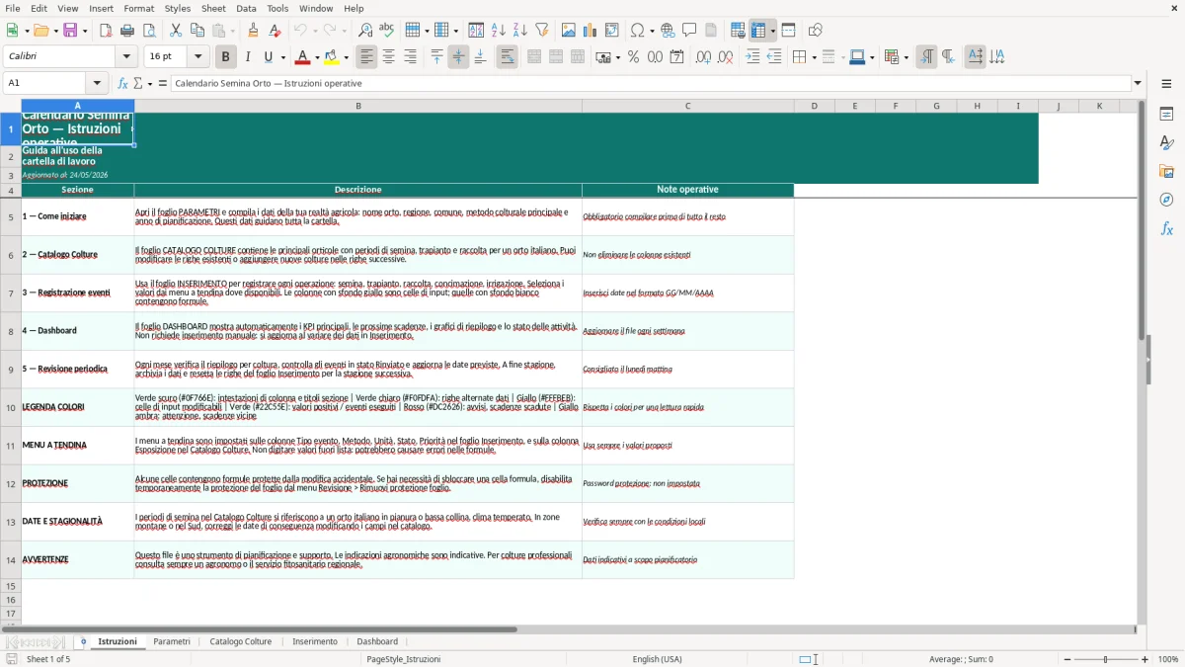The image size is (1185, 667).
Task: Toggle Center Vertically alignment
Action: tap(458, 57)
